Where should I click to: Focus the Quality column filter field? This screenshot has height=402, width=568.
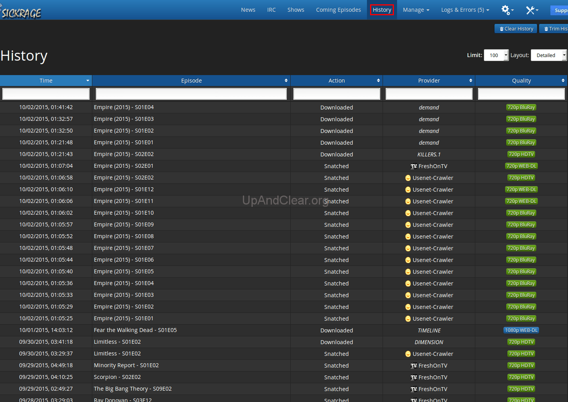521,94
